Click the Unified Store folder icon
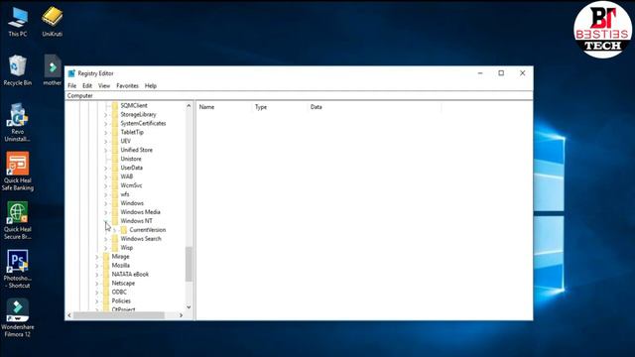The height and width of the screenshot is (357, 635). 115,150
